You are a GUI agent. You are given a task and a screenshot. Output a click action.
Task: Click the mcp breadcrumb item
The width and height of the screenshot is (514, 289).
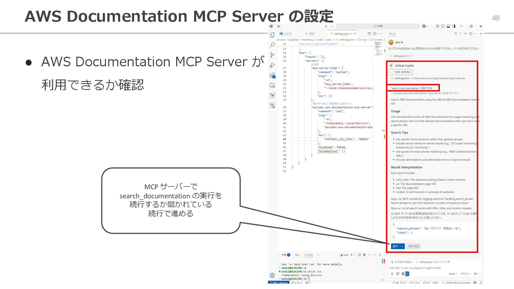(x=362, y=40)
